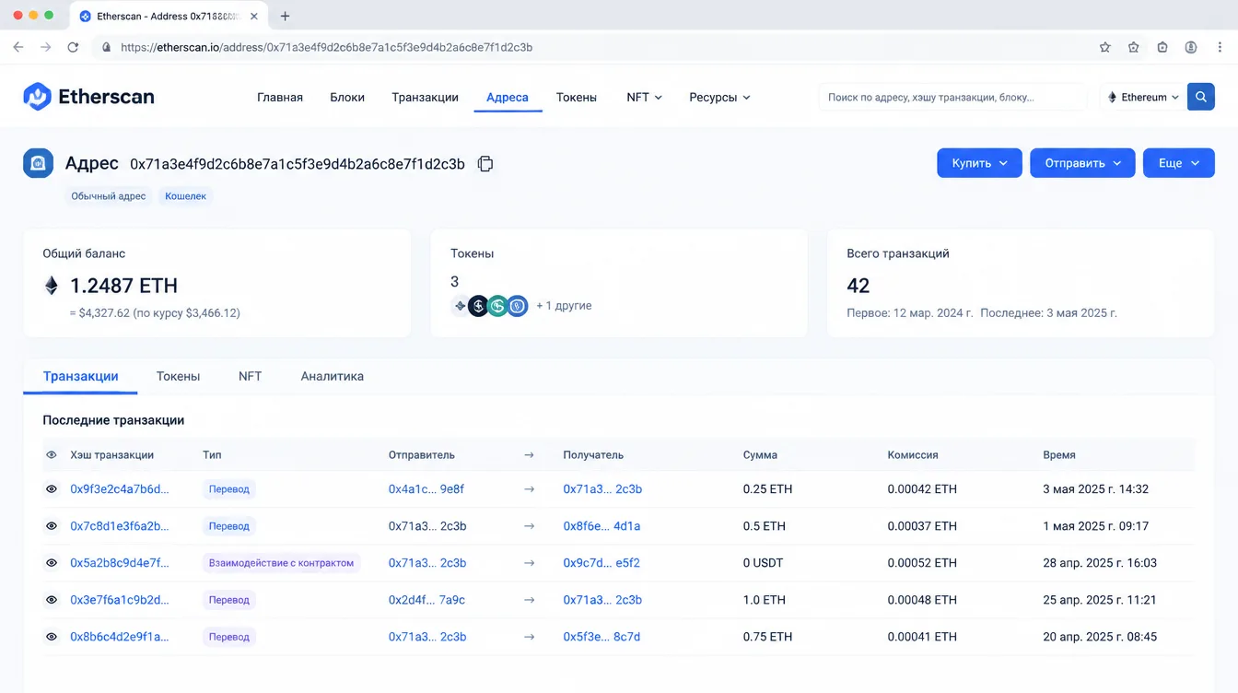
Task: Open the Еще dropdown button
Action: tap(1179, 163)
